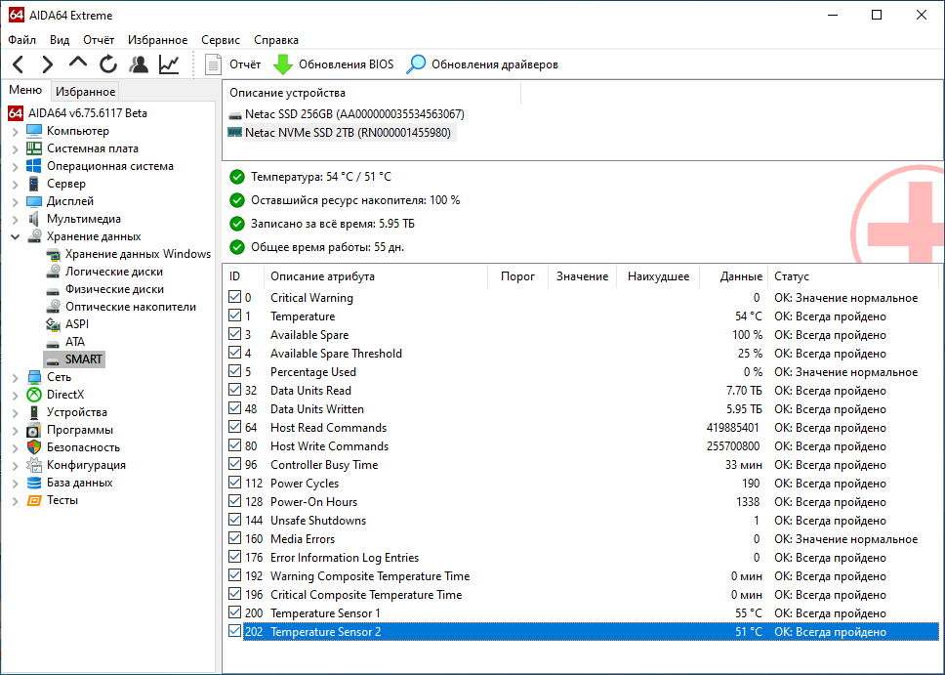Select the Тесты benchmark icon
This screenshot has height=675, width=945.
coord(34,500)
